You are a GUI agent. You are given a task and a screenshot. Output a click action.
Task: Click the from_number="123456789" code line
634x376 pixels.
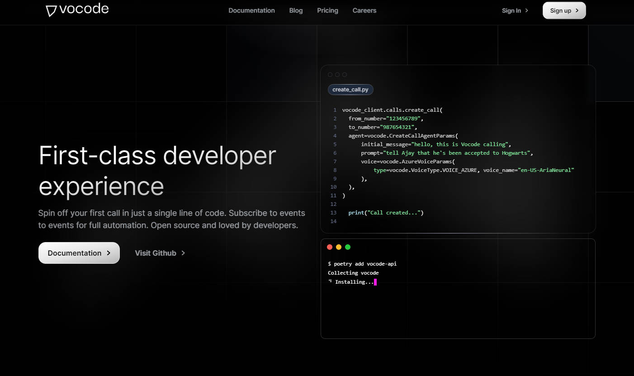click(x=386, y=119)
